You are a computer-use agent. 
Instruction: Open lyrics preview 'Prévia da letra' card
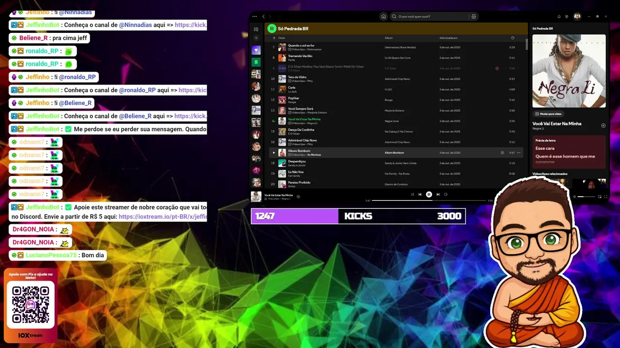tap(569, 152)
